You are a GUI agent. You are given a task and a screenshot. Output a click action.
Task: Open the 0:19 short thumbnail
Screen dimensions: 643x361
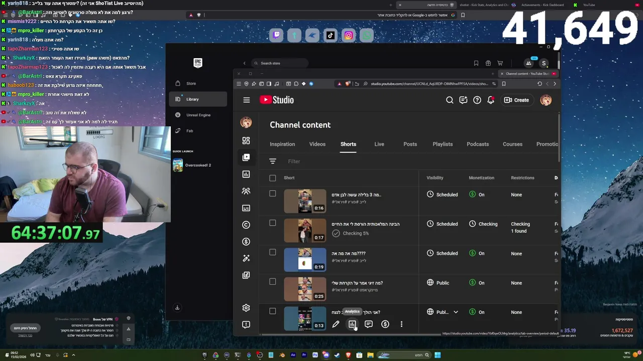pyautogui.click(x=305, y=260)
